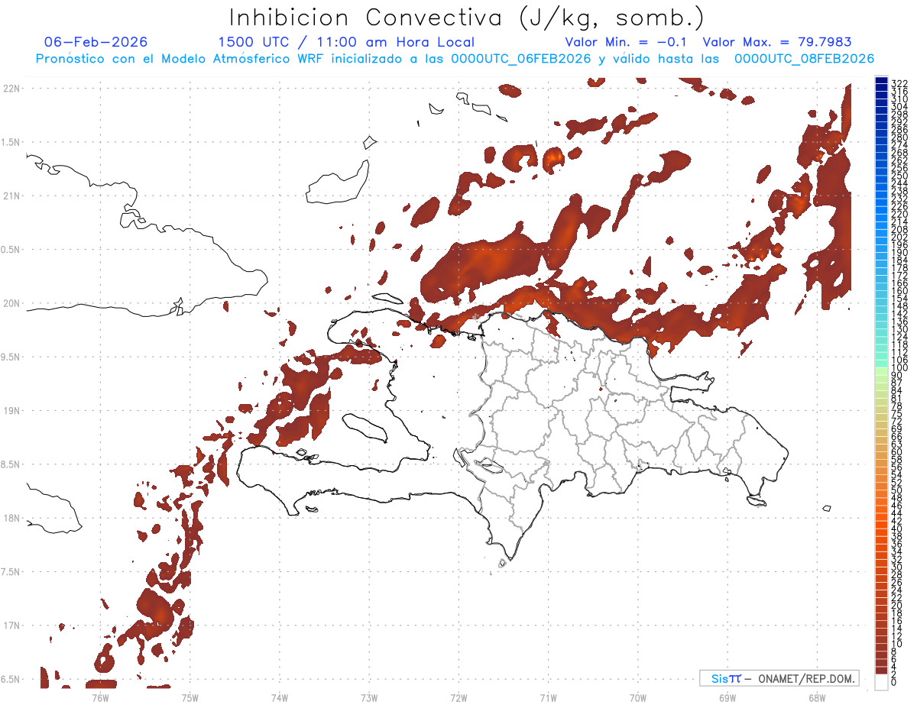Screen dimensions: 917x708
Task: Click the 71W longitude label
Action: click(x=548, y=697)
